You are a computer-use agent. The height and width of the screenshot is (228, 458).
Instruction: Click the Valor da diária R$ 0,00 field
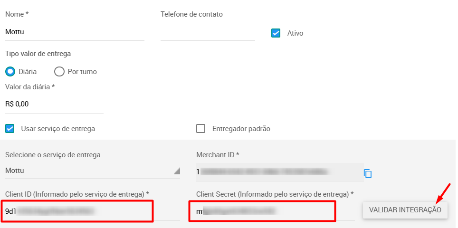(x=54, y=104)
